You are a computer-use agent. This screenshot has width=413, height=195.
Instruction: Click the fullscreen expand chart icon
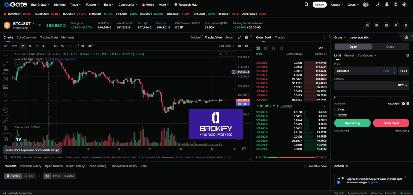click(x=239, y=37)
